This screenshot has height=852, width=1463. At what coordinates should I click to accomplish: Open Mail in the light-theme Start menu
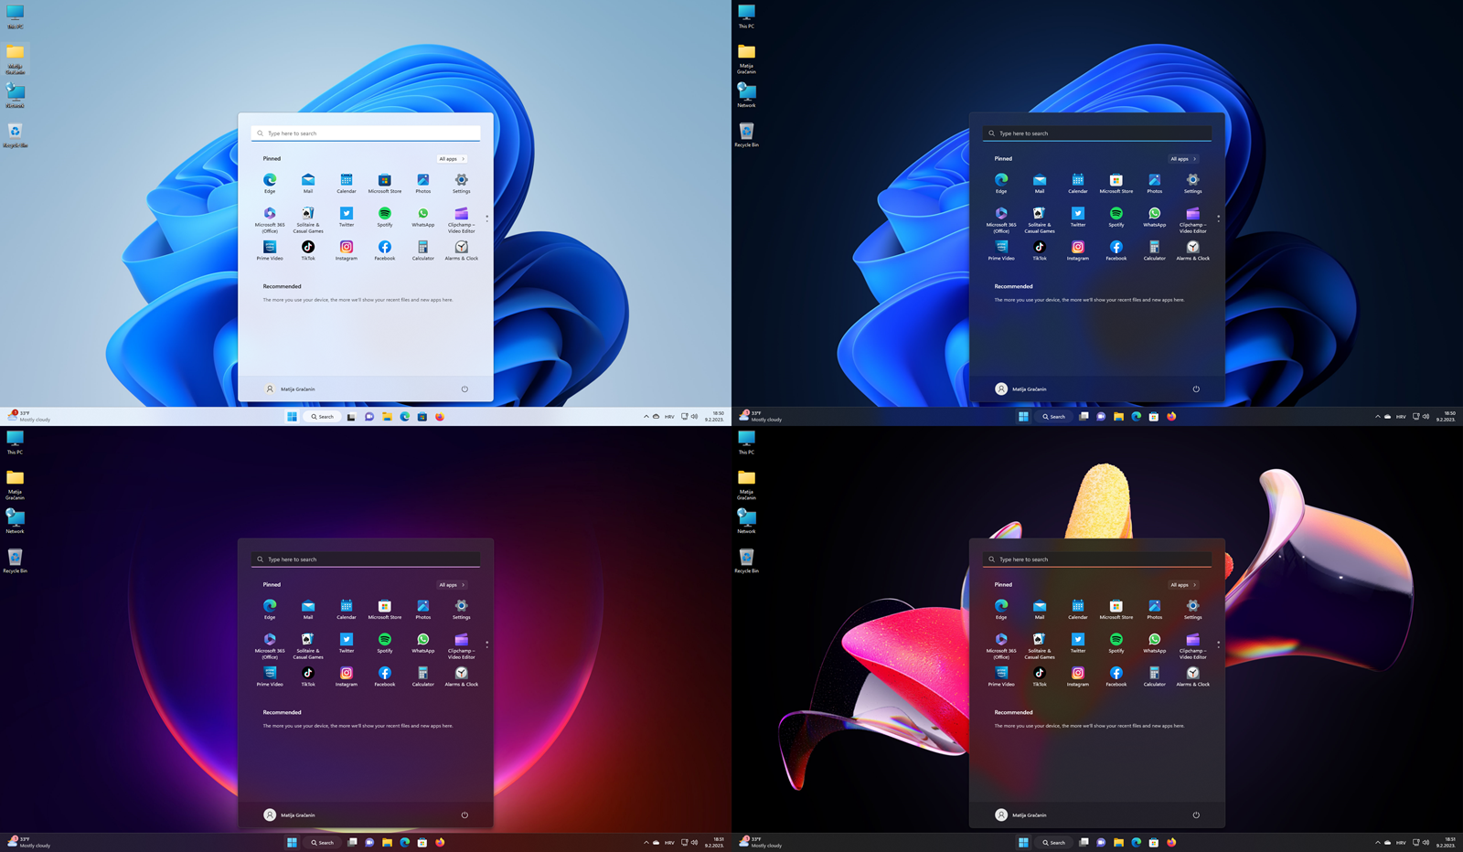(x=308, y=183)
